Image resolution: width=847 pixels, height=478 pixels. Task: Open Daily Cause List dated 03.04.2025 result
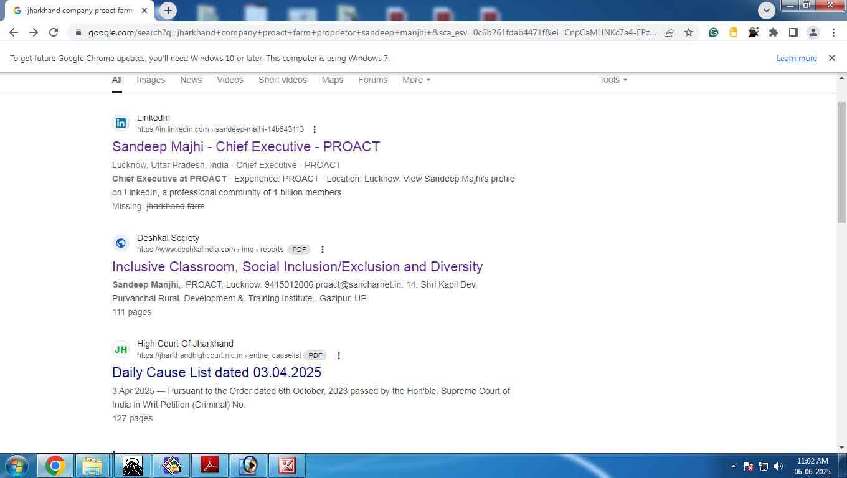[x=217, y=372]
